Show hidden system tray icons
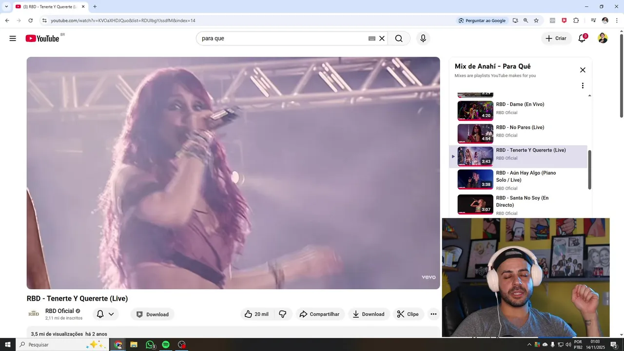 coord(529,345)
